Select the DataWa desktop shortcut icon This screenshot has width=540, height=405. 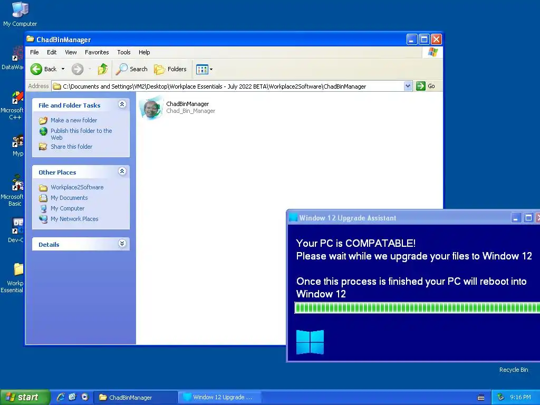point(17,54)
